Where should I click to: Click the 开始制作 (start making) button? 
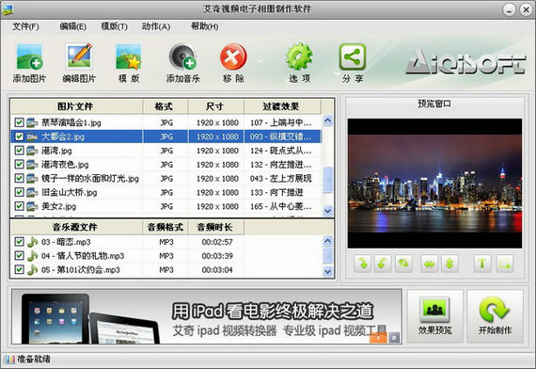pos(495,316)
